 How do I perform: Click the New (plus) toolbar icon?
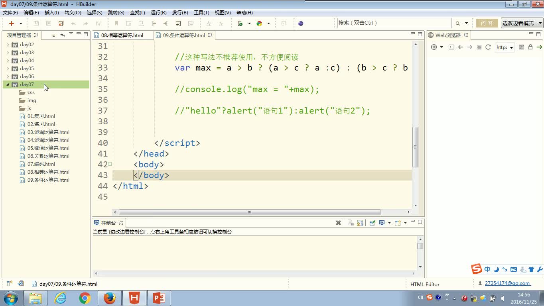click(12, 24)
